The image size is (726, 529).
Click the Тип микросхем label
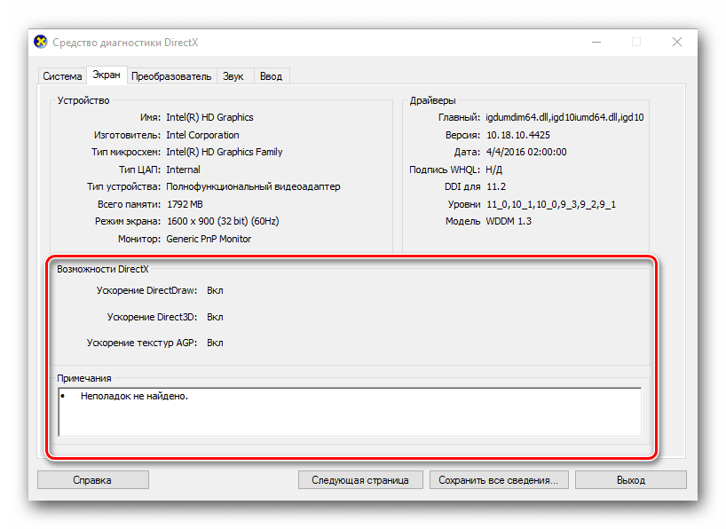pos(126,153)
